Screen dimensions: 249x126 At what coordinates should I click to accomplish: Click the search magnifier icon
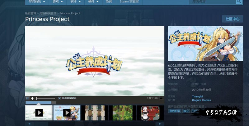[x=238, y=2]
